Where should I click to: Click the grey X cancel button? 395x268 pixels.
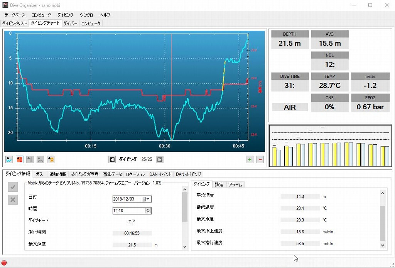click(x=13, y=199)
